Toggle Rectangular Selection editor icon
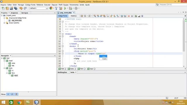187x105 pixels. 108,16
